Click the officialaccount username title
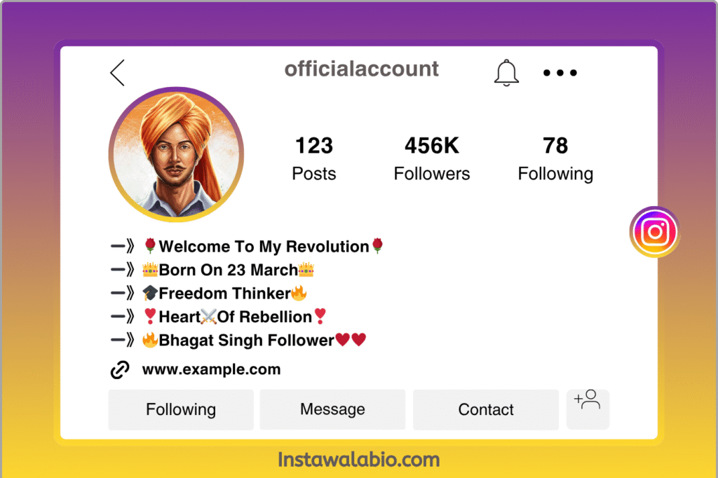The width and height of the screenshot is (718, 478). (361, 69)
